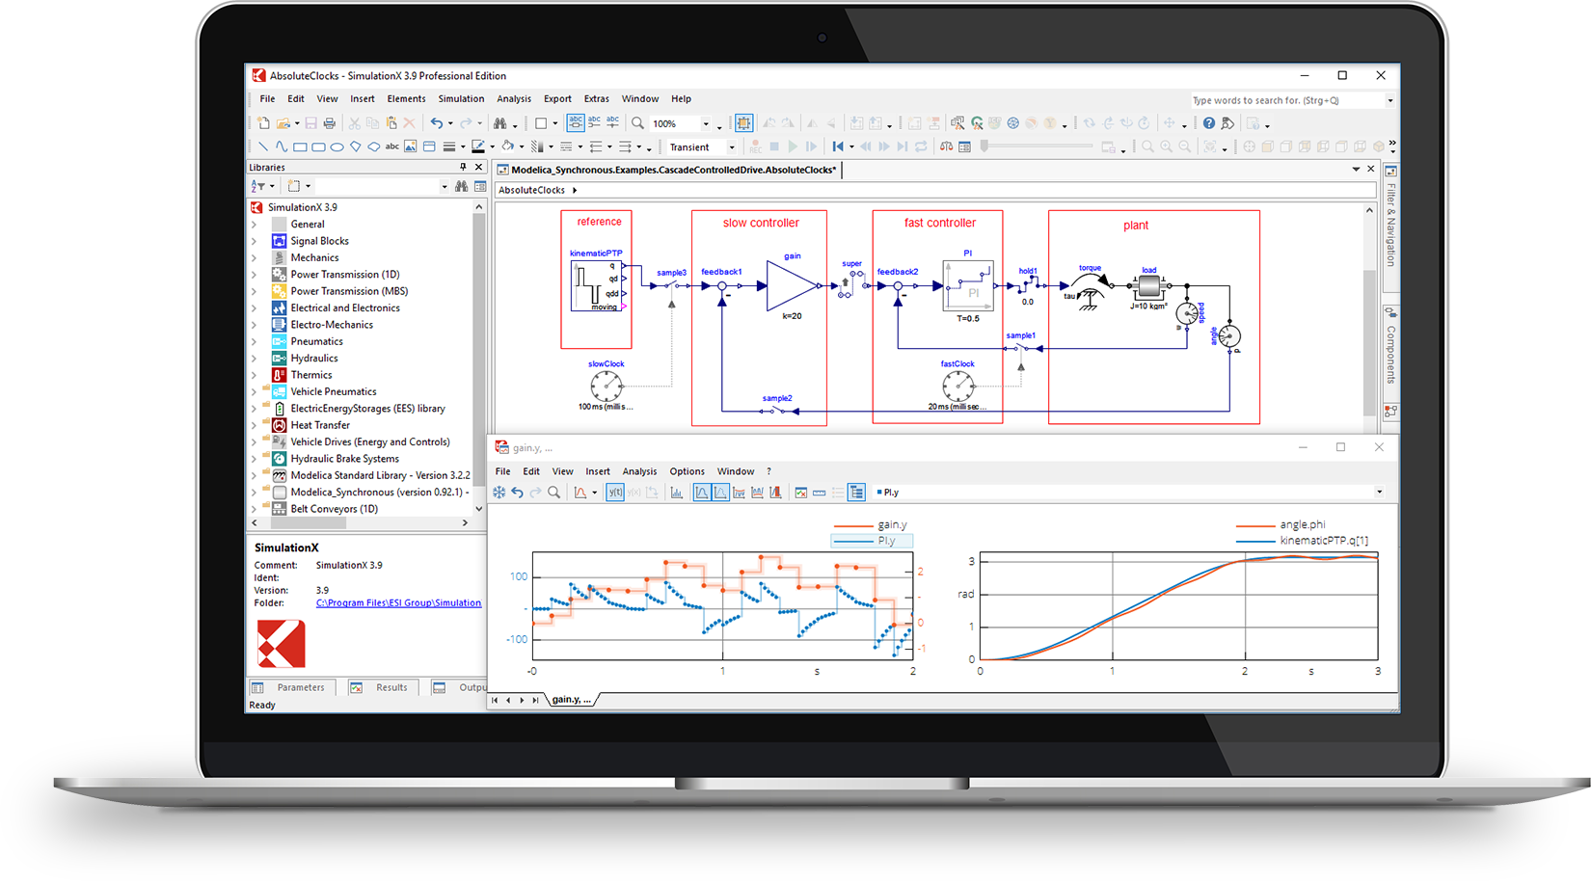
Task: Click the binoculars Find icon
Action: click(499, 123)
